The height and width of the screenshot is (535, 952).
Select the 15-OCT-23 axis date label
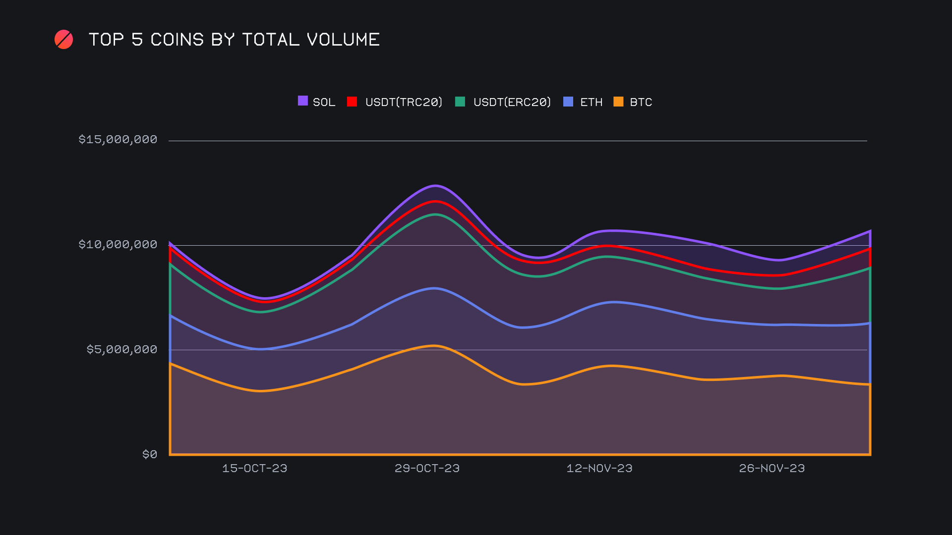click(x=254, y=469)
